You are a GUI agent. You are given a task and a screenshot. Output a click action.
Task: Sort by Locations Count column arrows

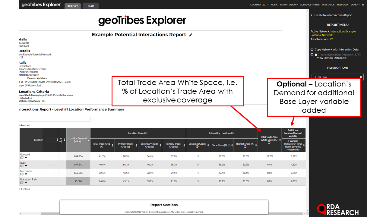(x=208, y=145)
